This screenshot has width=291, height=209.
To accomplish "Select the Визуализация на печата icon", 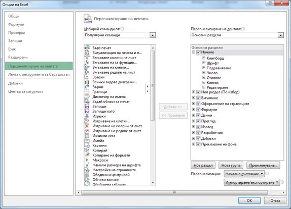I will tap(87, 53).
